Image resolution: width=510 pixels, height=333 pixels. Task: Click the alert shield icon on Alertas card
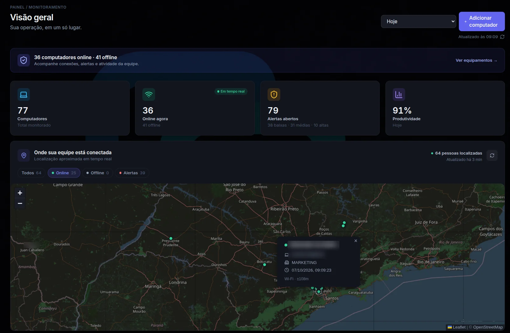(x=274, y=94)
